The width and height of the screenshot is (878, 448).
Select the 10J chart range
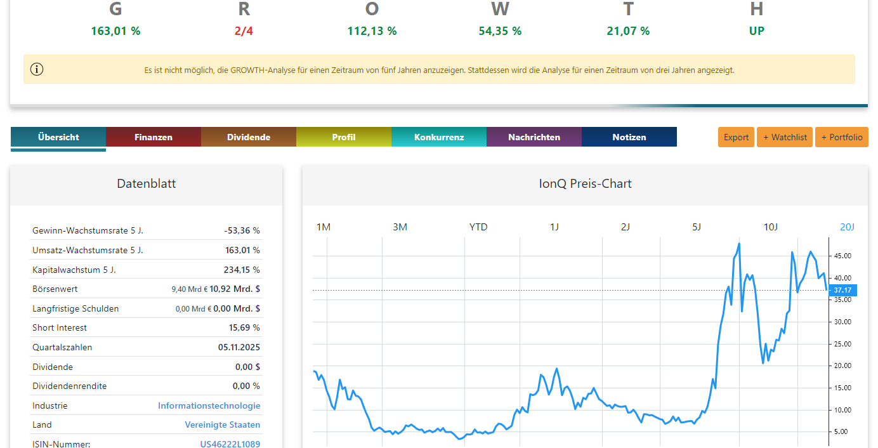pos(770,227)
